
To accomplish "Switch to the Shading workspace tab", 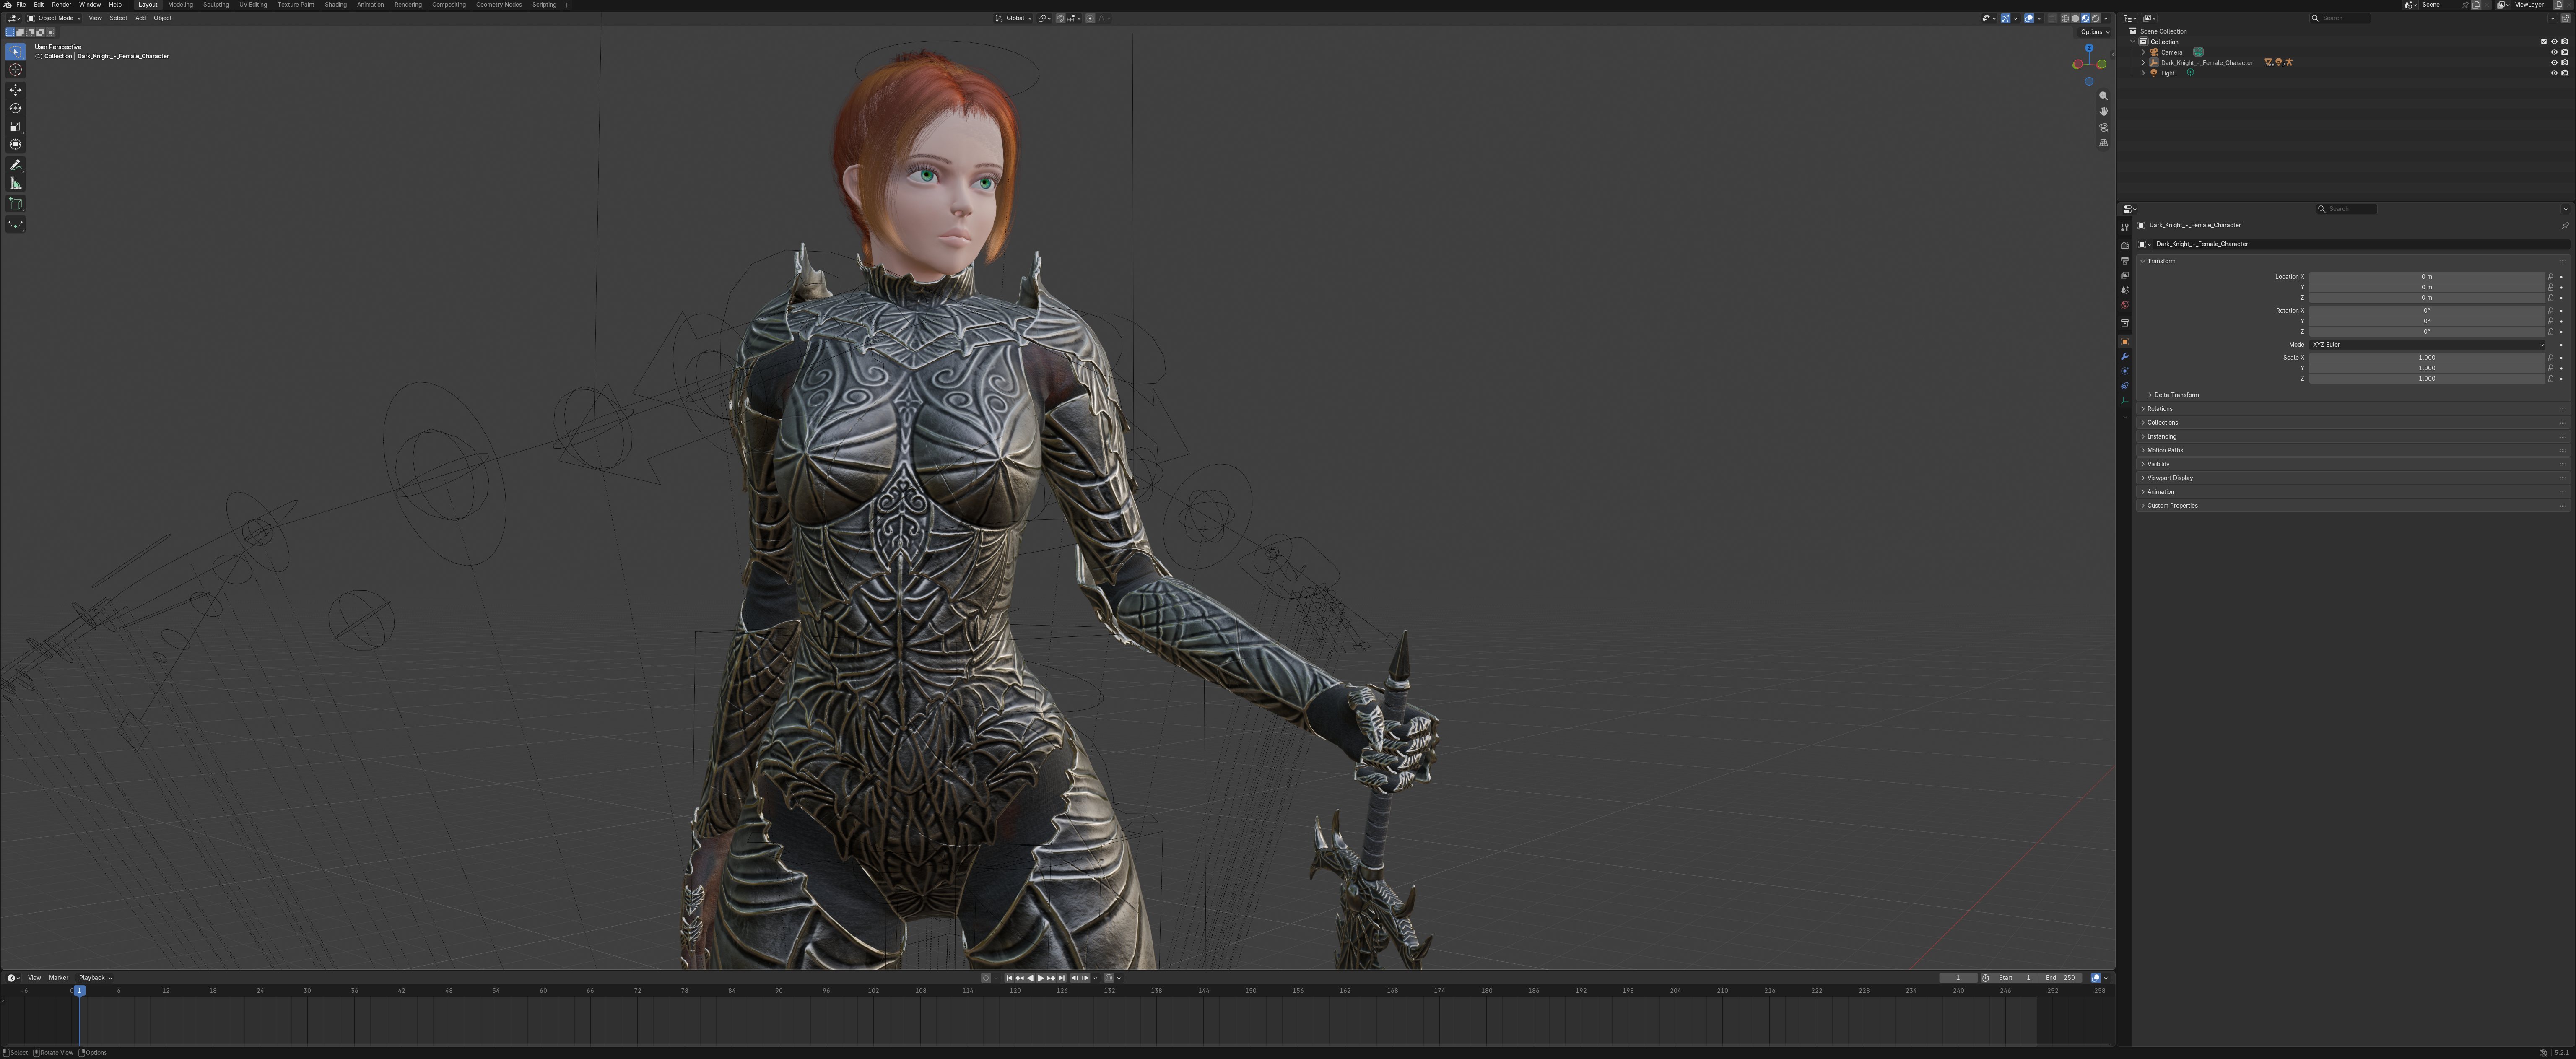I will (x=335, y=5).
